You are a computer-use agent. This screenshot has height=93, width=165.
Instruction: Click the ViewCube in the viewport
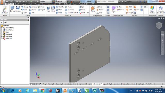click(x=159, y=25)
